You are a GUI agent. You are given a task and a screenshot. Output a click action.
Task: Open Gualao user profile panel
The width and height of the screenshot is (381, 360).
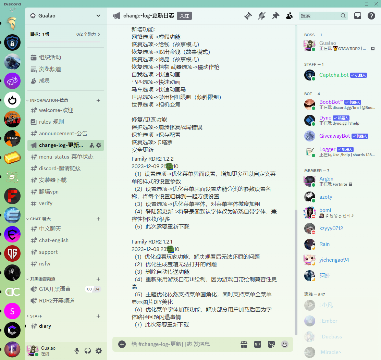48,351
